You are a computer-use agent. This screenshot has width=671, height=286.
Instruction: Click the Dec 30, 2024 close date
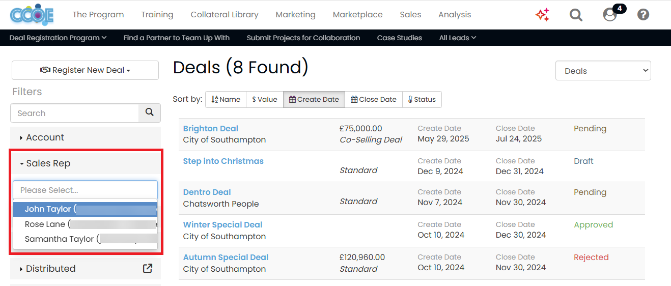click(x=521, y=235)
